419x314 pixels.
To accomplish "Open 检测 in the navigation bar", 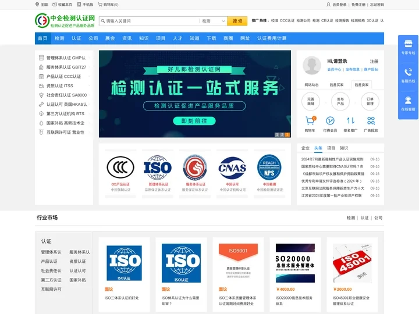I will tap(59, 38).
